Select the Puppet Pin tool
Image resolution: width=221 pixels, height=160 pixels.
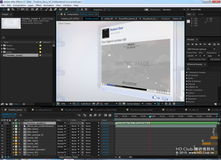tap(67, 10)
